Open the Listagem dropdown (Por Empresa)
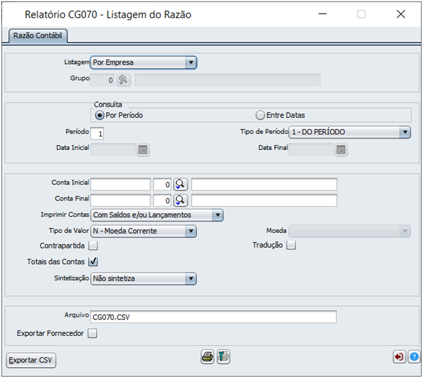This screenshot has height=378, width=423. (143, 63)
